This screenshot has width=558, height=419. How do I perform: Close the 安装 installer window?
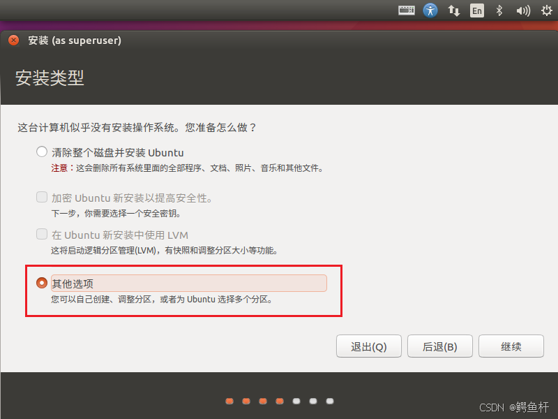click(x=13, y=41)
